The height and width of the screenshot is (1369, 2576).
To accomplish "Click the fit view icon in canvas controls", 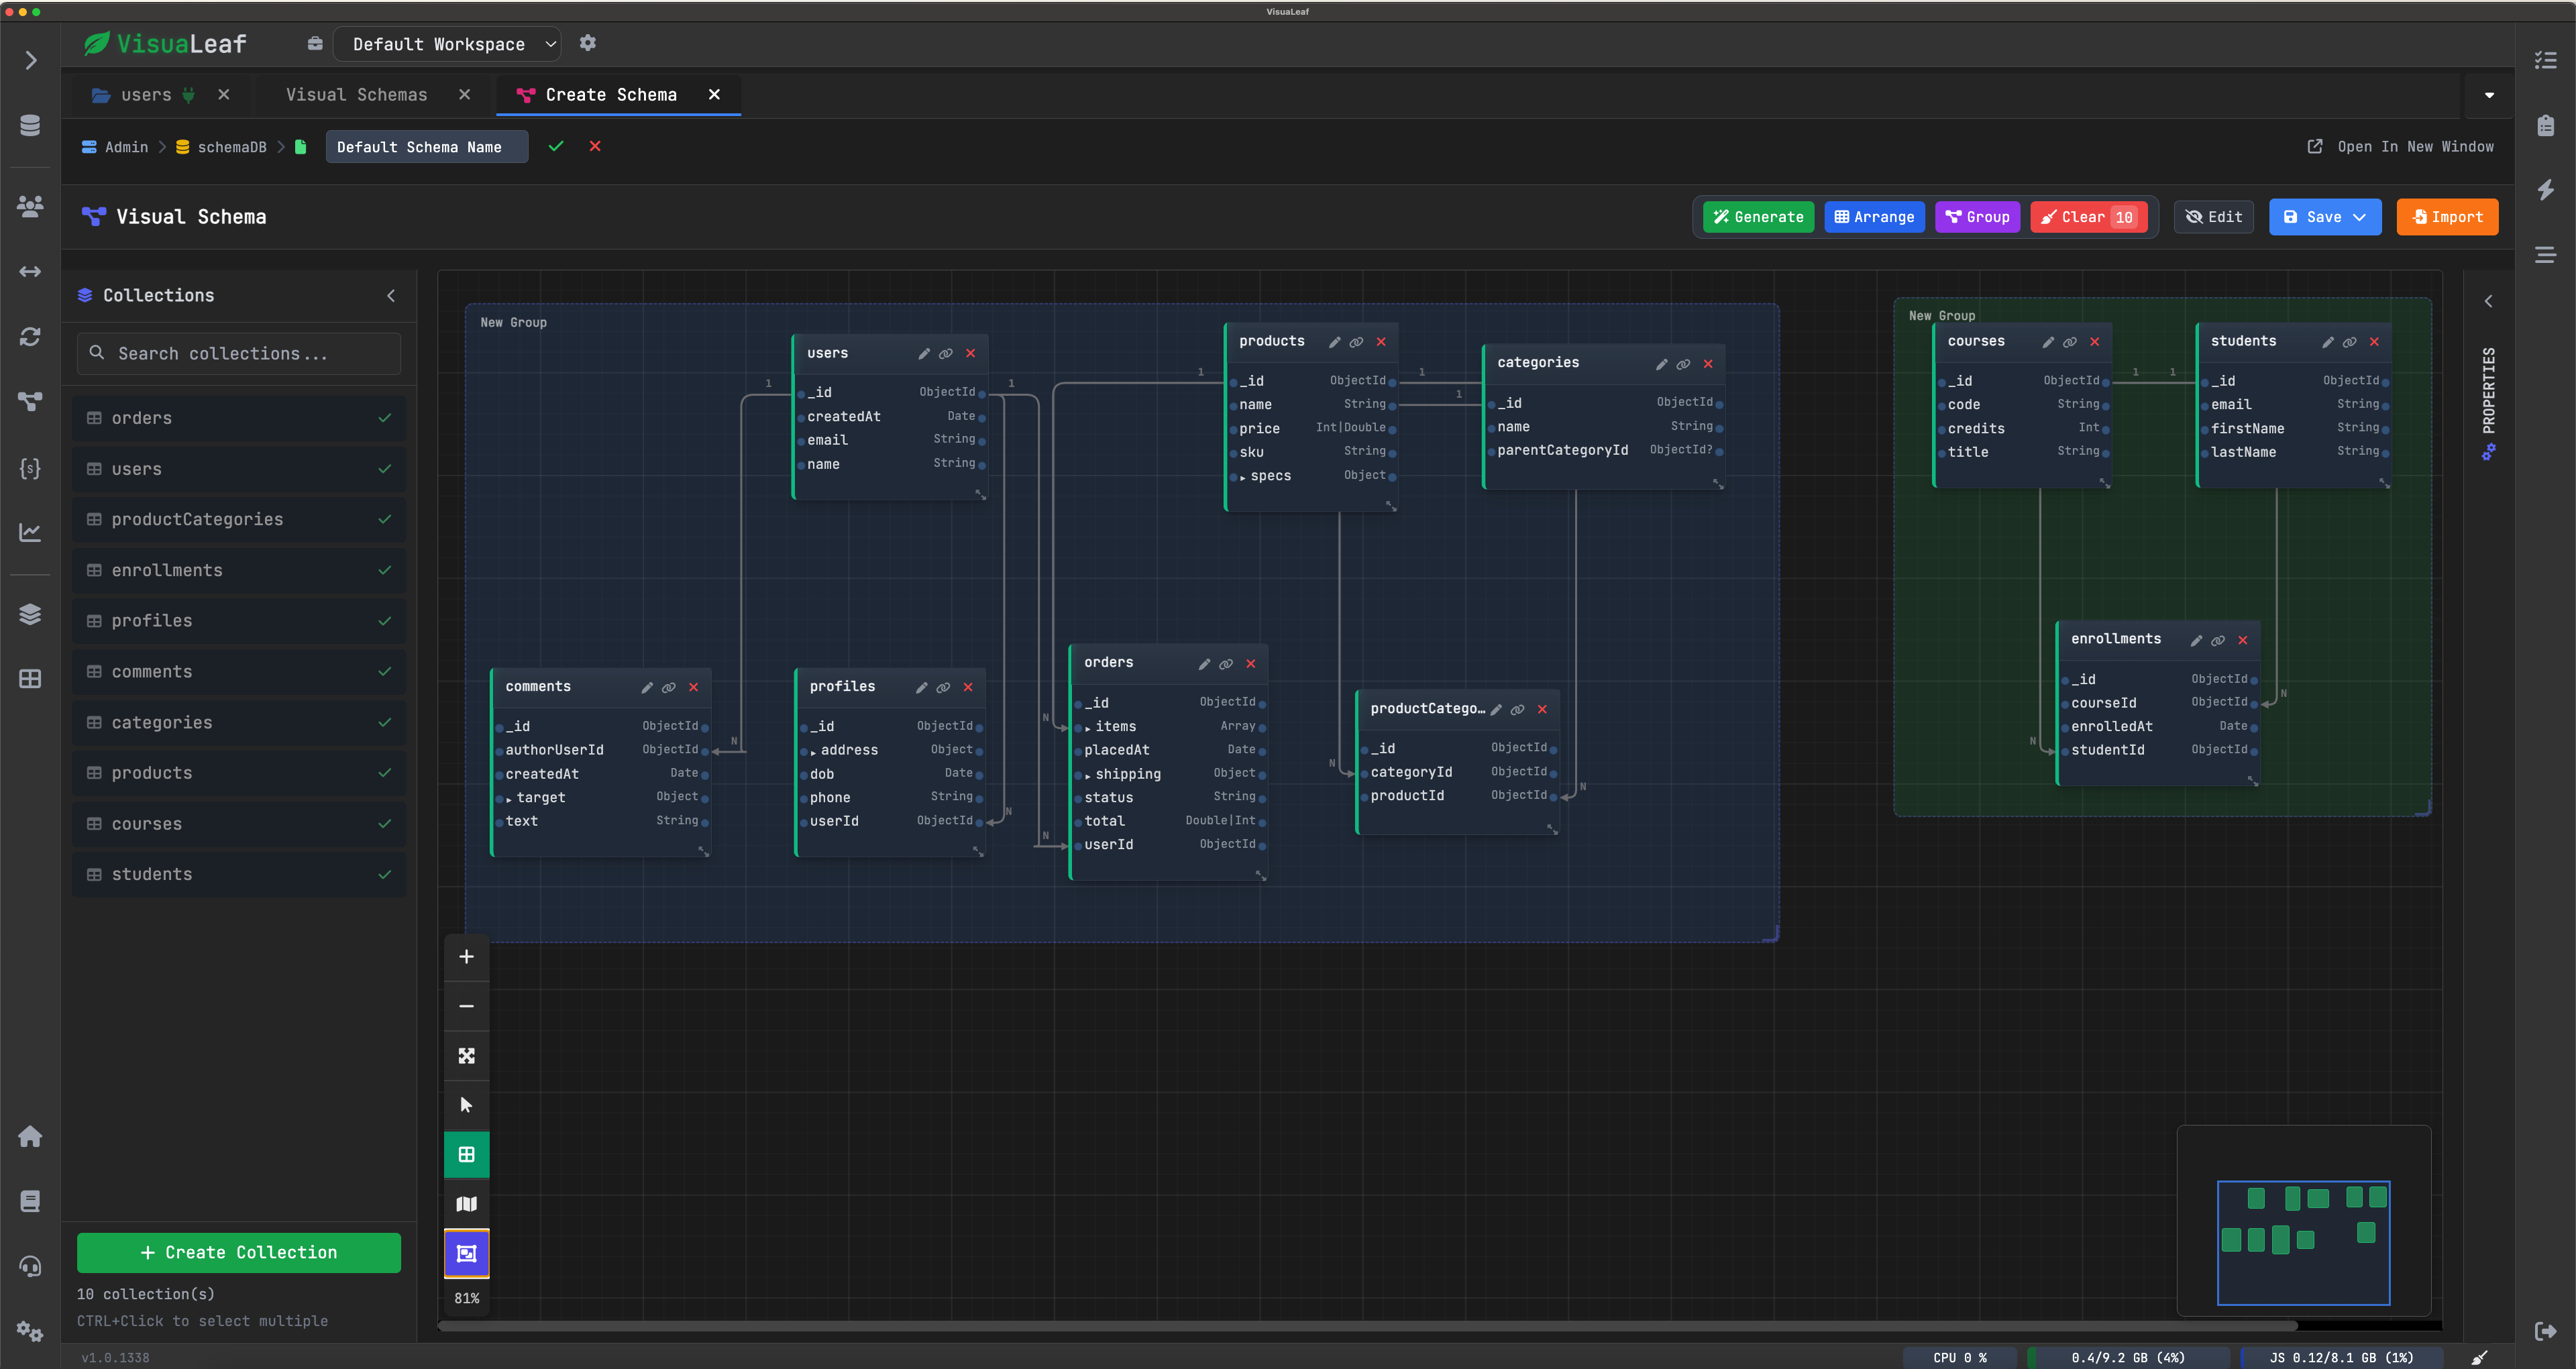I will pyautogui.click(x=466, y=1056).
